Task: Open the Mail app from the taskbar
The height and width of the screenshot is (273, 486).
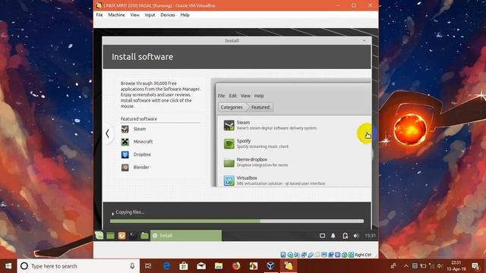Action: [x=201, y=266]
